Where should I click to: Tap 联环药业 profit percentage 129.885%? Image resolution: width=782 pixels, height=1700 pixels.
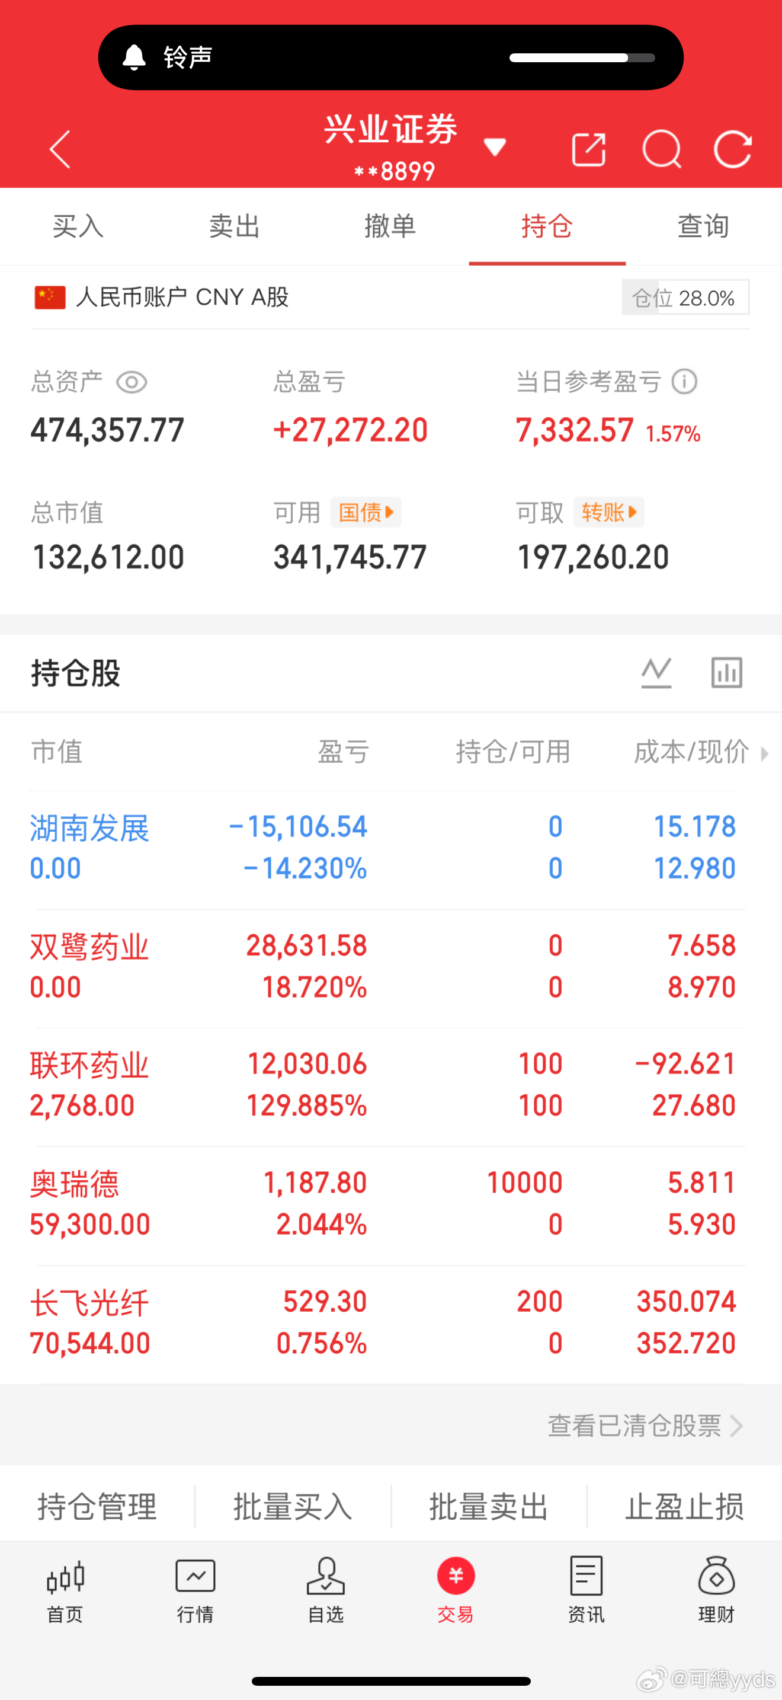click(x=307, y=1106)
